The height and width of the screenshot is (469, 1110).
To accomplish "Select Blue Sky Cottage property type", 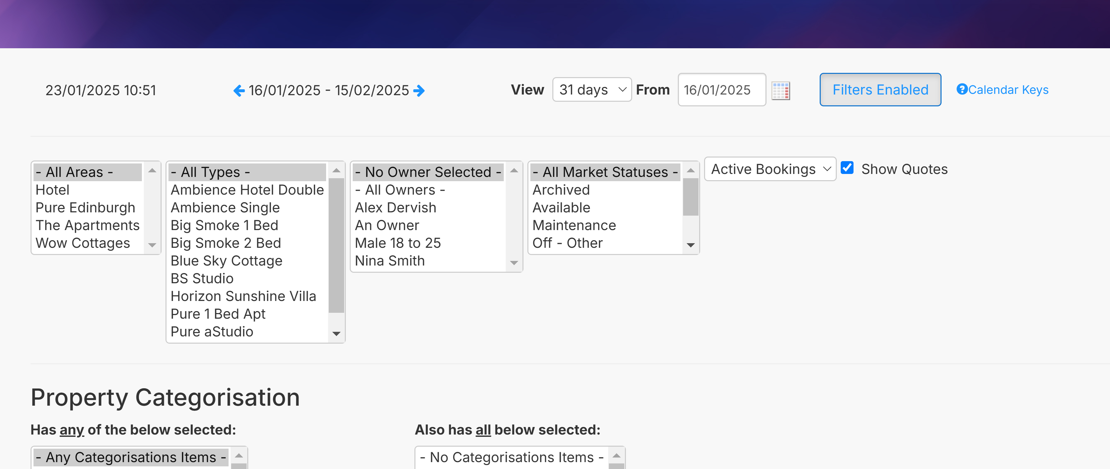I will click(226, 261).
